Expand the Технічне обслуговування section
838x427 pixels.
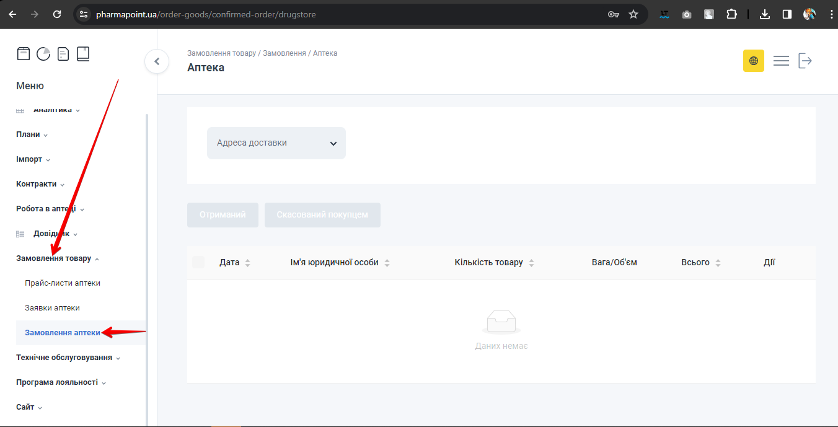(x=68, y=358)
